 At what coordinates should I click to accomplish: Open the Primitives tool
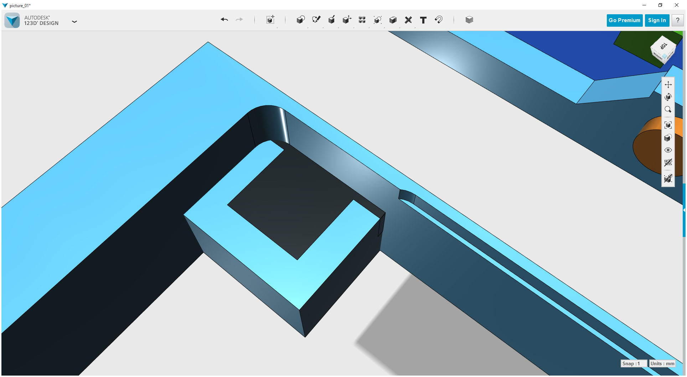click(300, 20)
